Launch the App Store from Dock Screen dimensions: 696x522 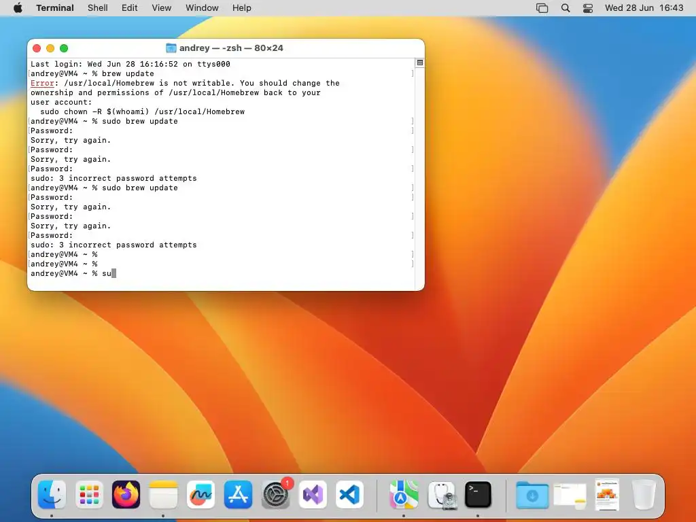point(238,494)
